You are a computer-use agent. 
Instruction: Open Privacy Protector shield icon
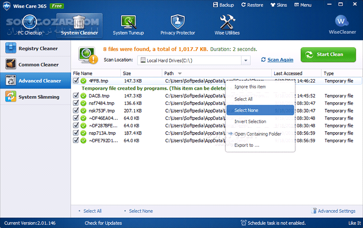178,22
